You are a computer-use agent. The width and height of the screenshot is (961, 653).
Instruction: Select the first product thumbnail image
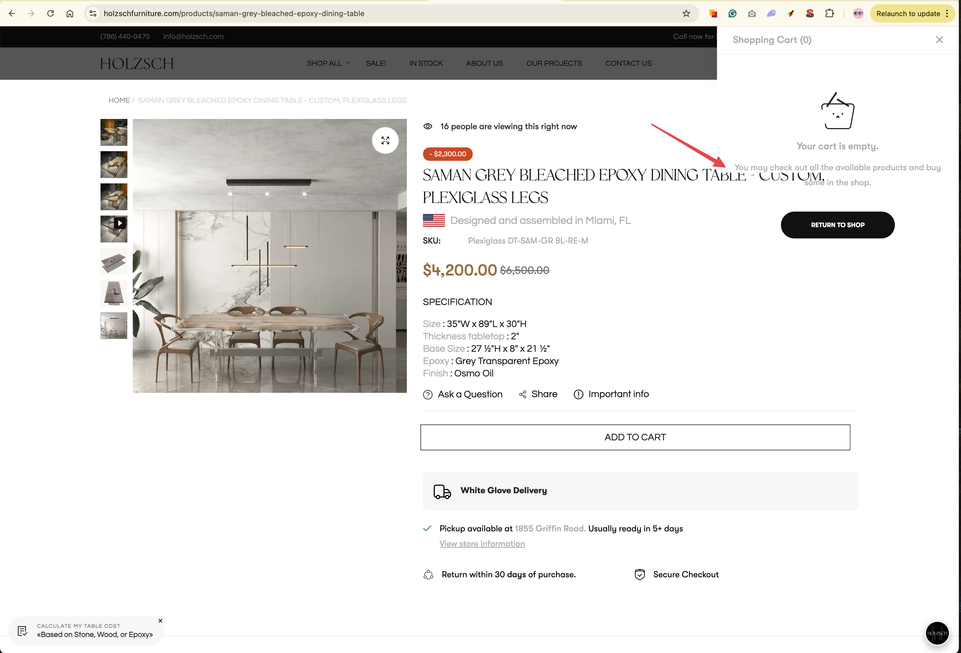click(x=114, y=132)
